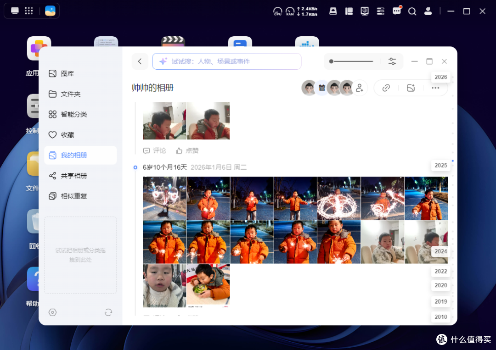Jump to 2026 on the timeline
Viewport: 496px width, 350px height.
[x=440, y=77]
